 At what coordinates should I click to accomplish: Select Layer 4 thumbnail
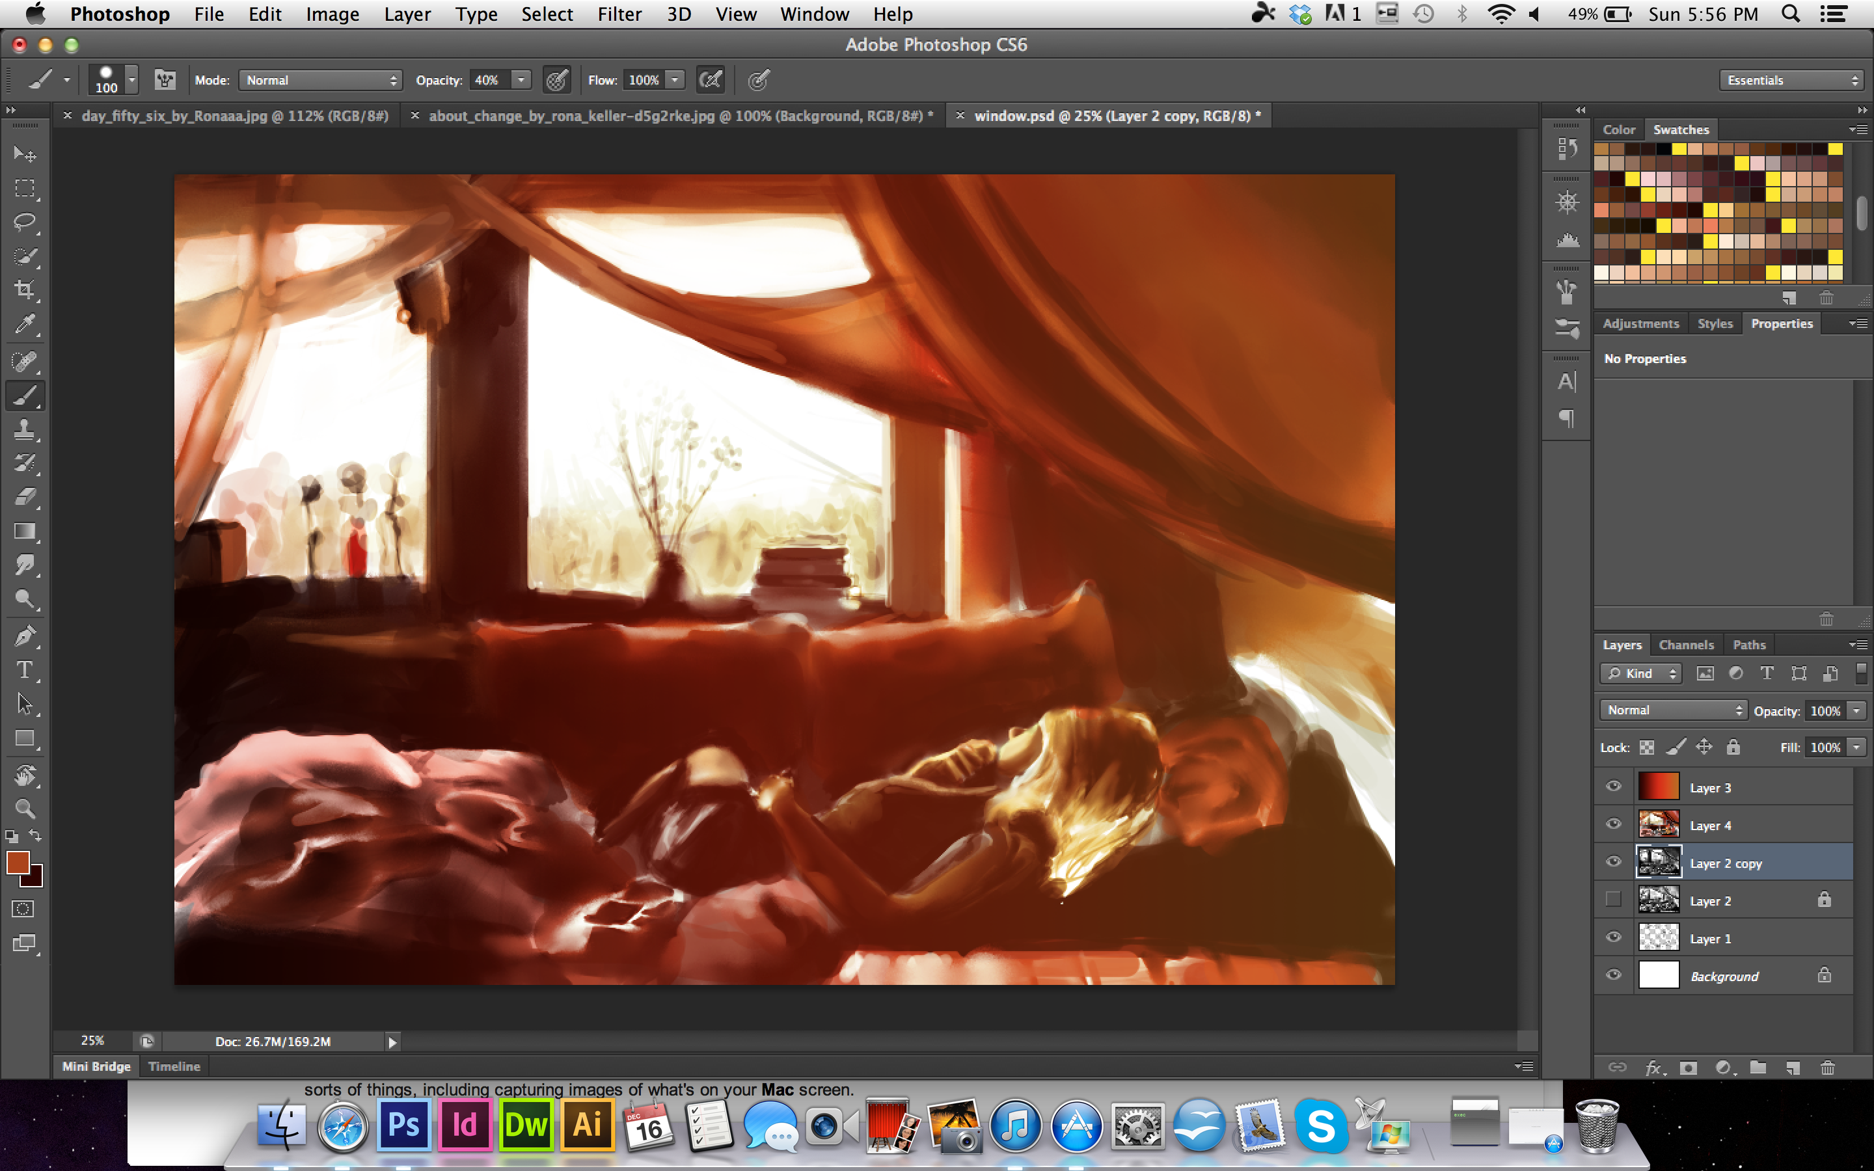1659,825
